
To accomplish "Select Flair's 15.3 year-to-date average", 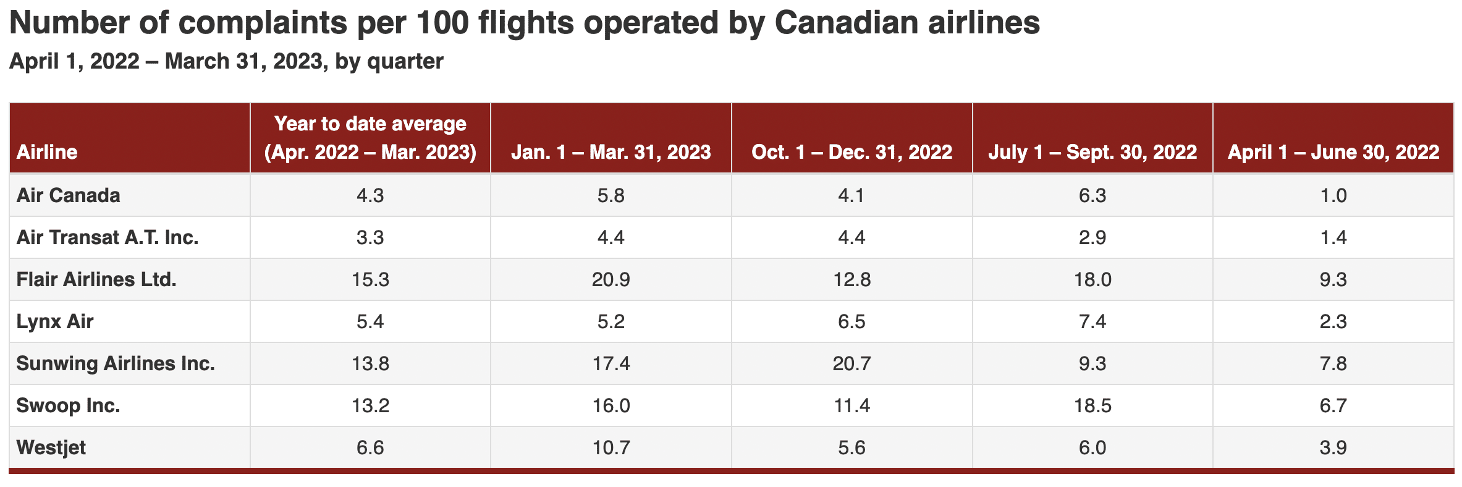I will coord(370,279).
